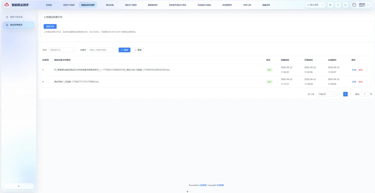
Task: Open 静态审查 navigation tab
Action: click(x=110, y=5)
